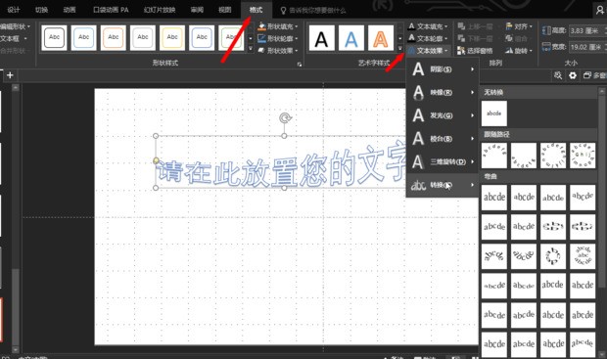Click the 告诉我你想要做什么 search box
The height and width of the screenshot is (359, 607).
(x=312, y=11)
